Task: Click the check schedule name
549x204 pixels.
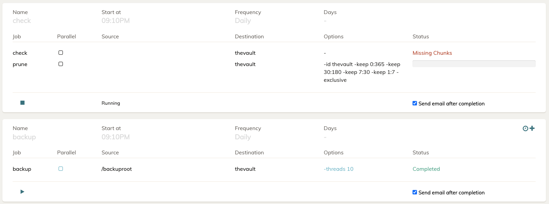Action: [x=22, y=21]
